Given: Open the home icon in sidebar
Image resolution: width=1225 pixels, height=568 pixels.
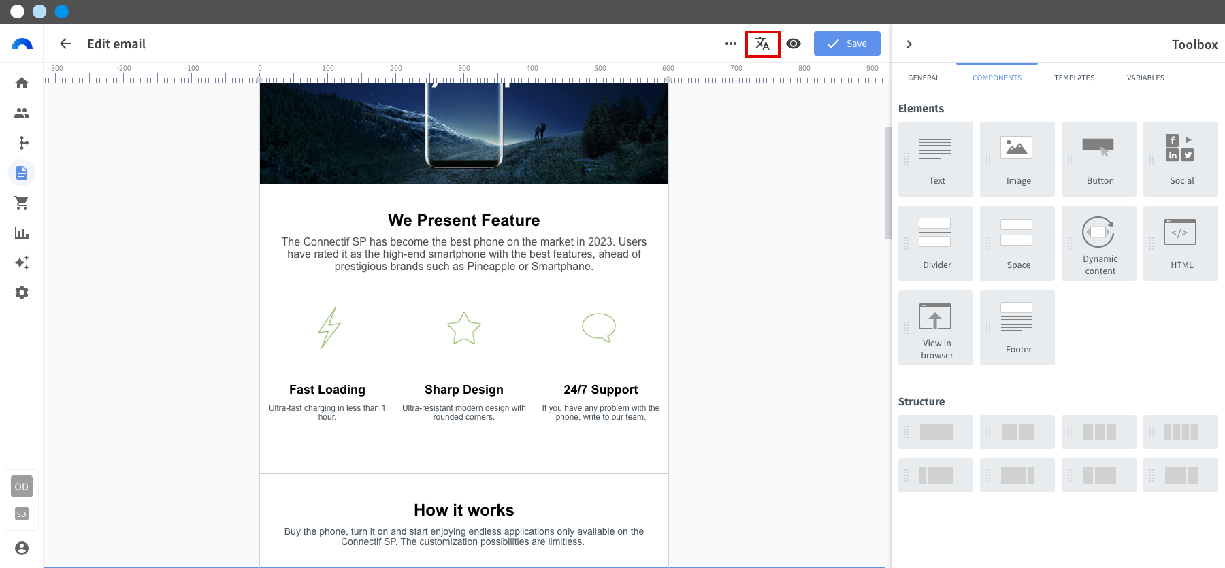Looking at the screenshot, I should click(22, 83).
